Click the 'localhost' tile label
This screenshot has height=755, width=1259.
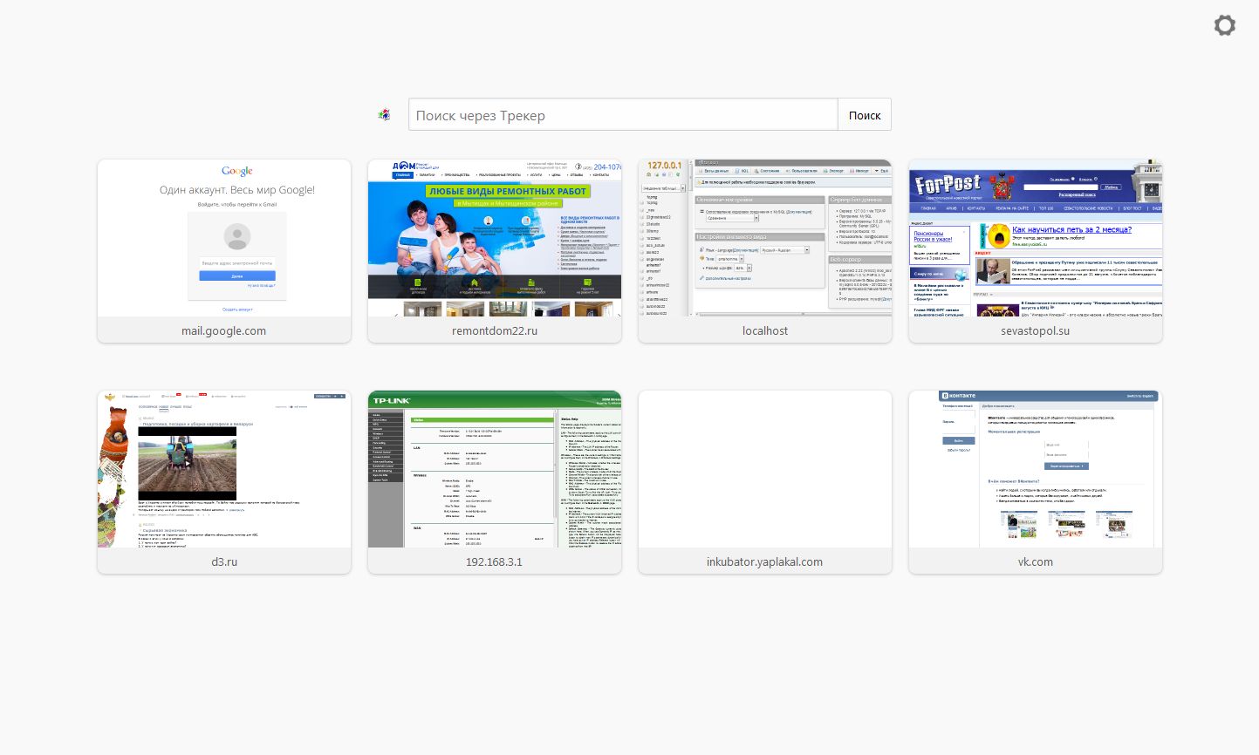click(x=765, y=330)
